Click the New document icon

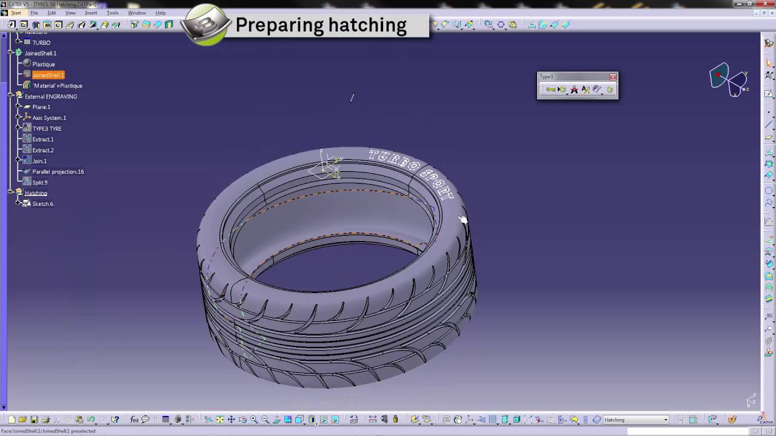tap(12, 419)
